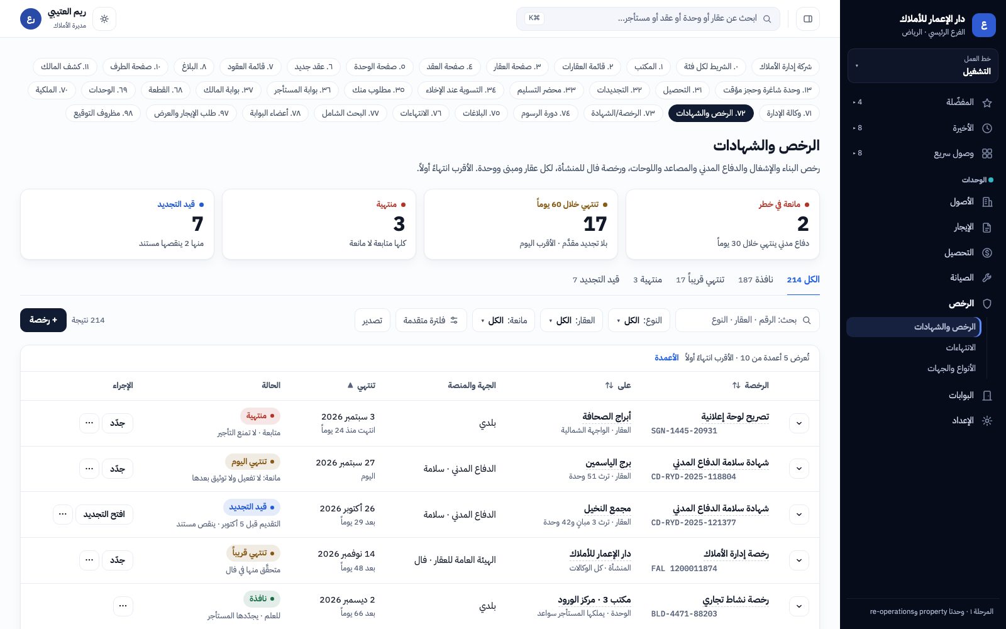
Task: Open الصيانة wrench icon
Action: [x=987, y=278]
